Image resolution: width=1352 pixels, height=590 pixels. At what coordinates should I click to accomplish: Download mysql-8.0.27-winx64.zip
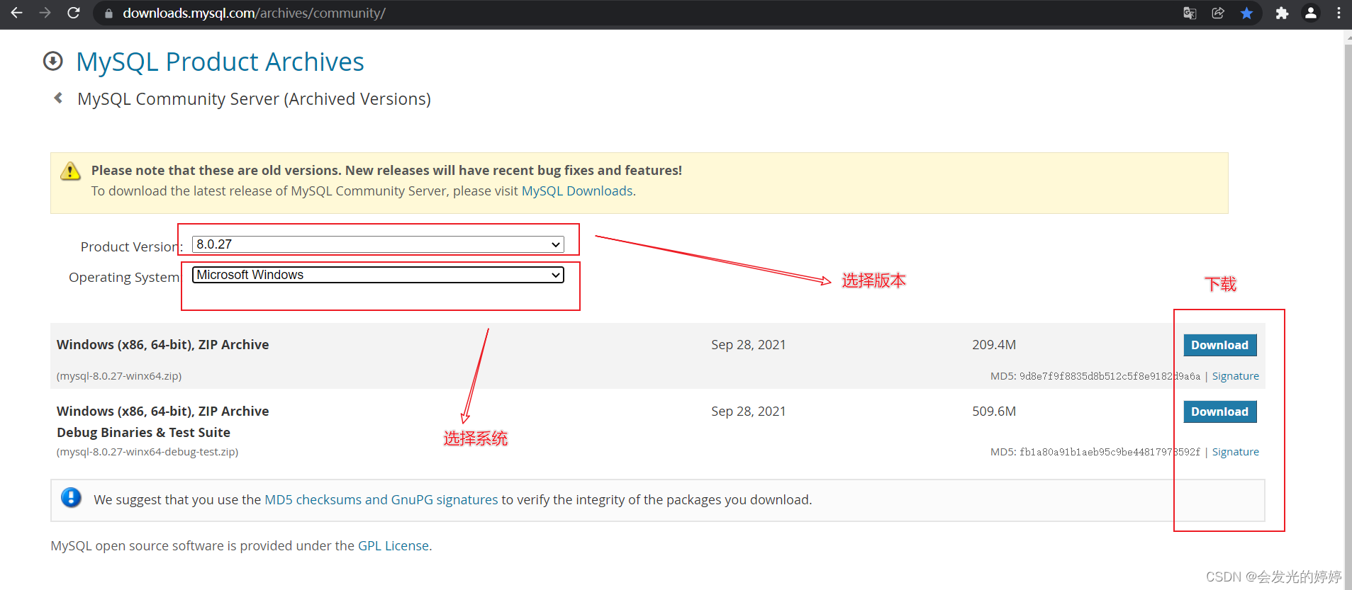click(1219, 345)
